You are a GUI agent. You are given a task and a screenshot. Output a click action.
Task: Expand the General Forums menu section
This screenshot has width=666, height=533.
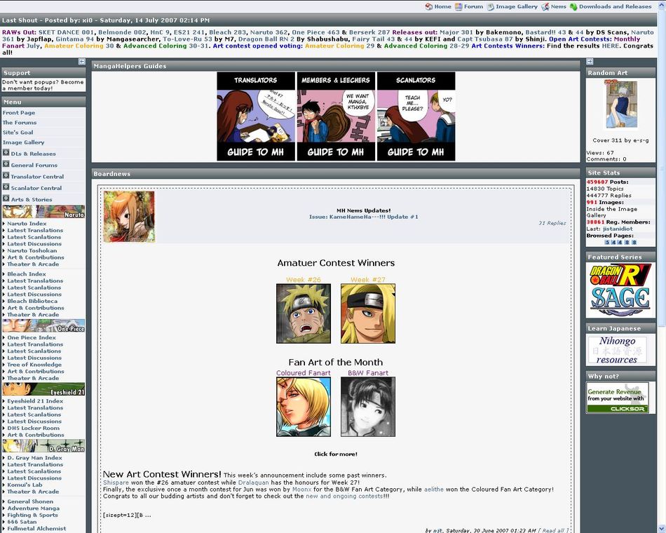coord(6,164)
